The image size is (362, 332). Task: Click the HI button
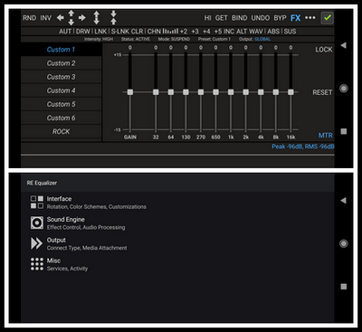coord(207,18)
